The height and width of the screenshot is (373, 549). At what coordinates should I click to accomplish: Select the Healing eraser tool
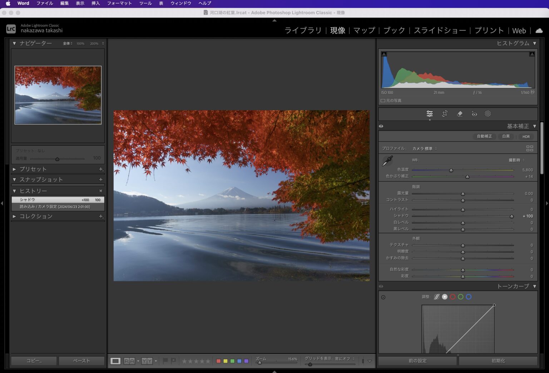coord(460,114)
